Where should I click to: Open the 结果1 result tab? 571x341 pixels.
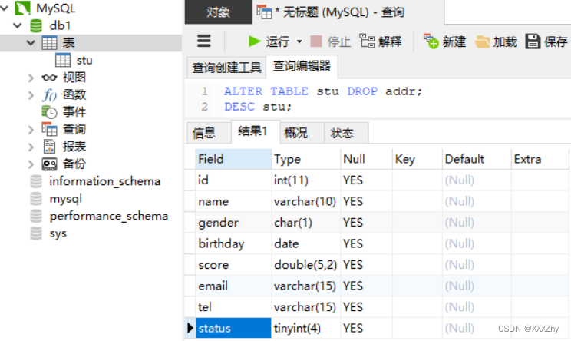pyautogui.click(x=256, y=131)
